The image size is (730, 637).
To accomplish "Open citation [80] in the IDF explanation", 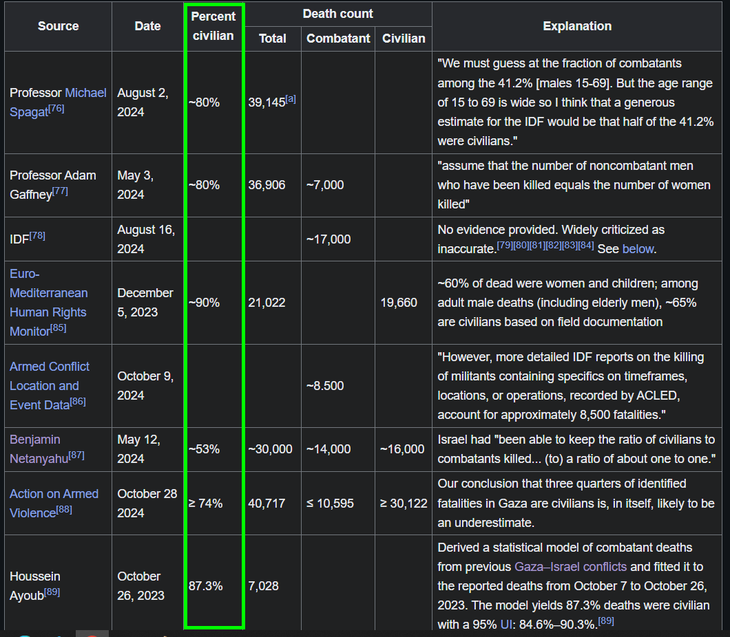I will click(x=521, y=245).
